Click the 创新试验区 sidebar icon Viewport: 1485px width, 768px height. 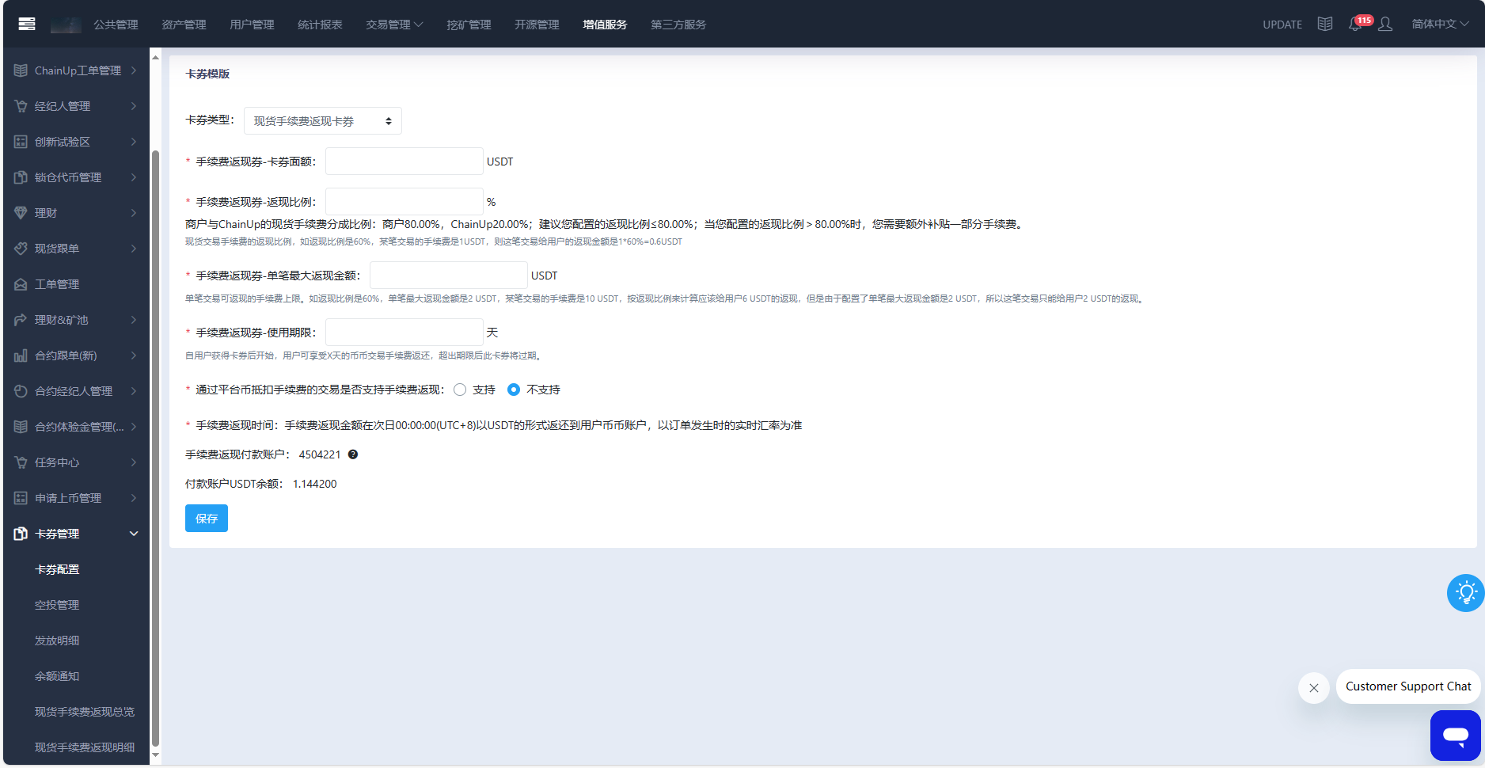pos(21,142)
